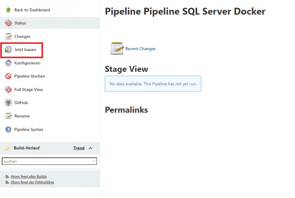Open the Trend link
Screen dimensions: 295x198
pos(79,148)
